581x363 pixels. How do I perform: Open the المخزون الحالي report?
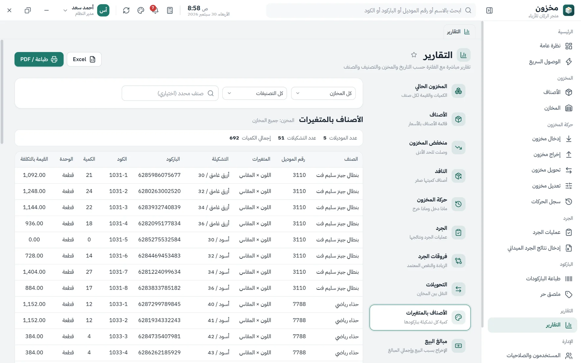click(x=420, y=91)
